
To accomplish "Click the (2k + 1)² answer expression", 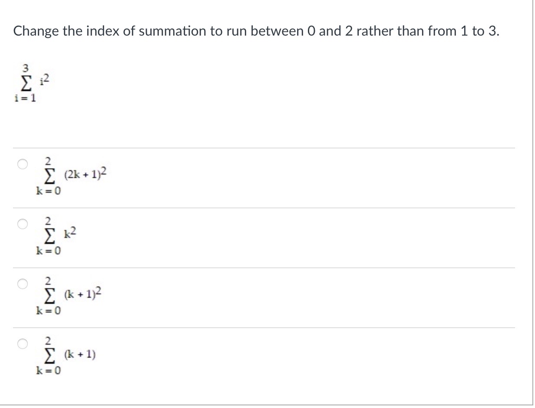I will point(85,175).
